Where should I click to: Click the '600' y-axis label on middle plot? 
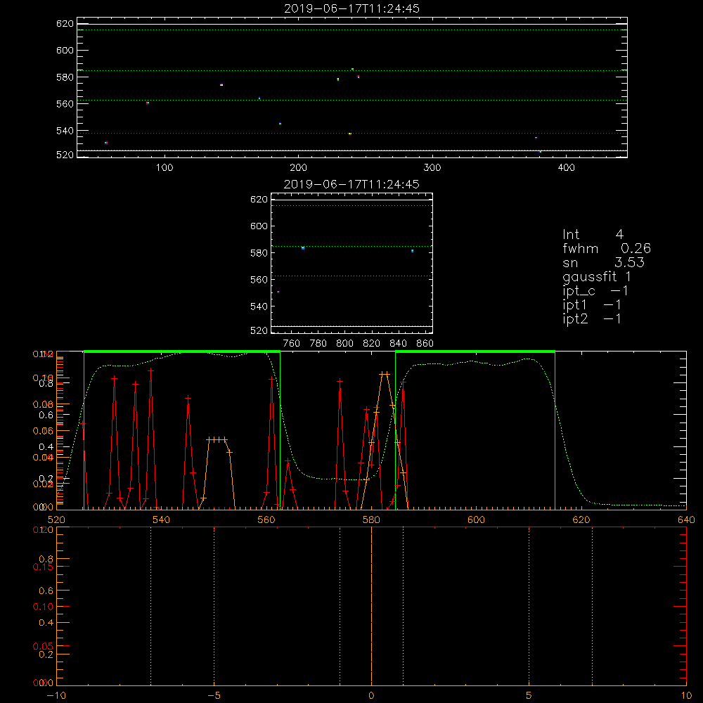point(259,226)
